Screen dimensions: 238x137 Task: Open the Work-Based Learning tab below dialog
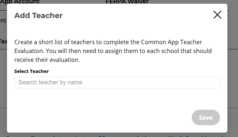(196, 136)
